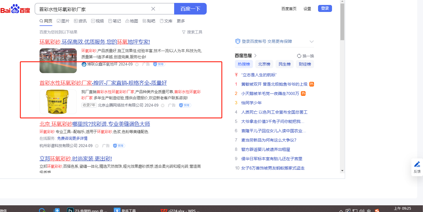The height and width of the screenshot is (212, 423).
Task: Open hot search 袁隆平儿子回应女儿入读中国农业
Action: [x=274, y=131]
